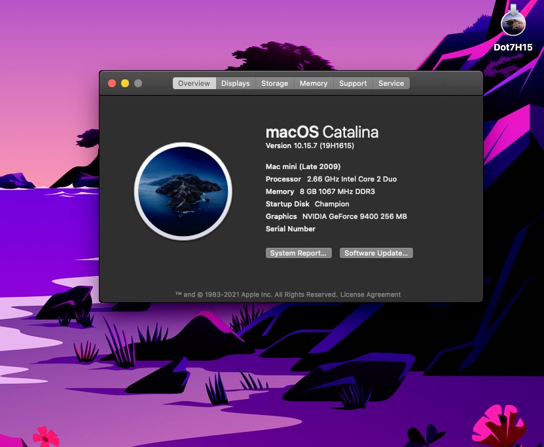Click the macOS Catalina island logo
544x447 pixels.
183,191
